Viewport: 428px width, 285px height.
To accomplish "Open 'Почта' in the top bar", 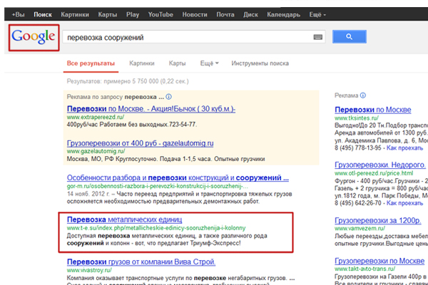I will tap(225, 14).
